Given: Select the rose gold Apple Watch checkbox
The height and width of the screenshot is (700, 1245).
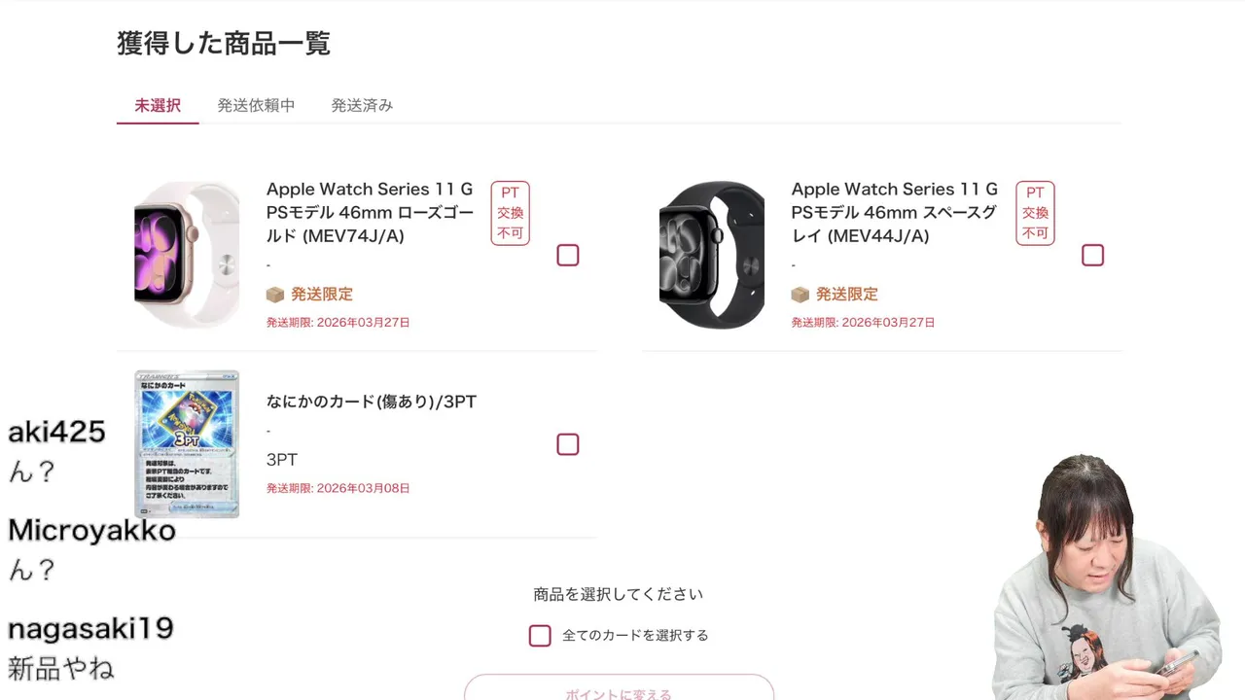Looking at the screenshot, I should tap(568, 255).
